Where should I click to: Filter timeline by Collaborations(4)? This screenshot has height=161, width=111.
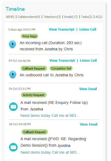(x=29, y=17)
